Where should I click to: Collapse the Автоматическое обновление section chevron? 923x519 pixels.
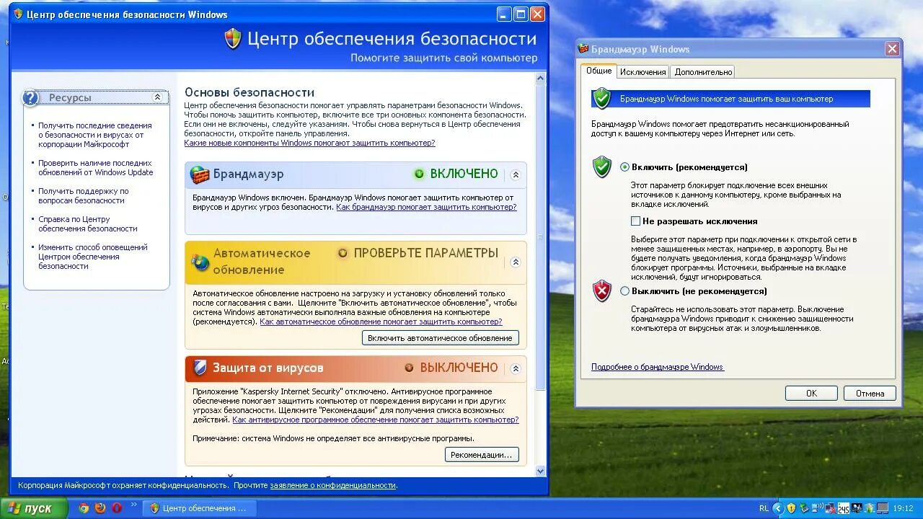tap(515, 262)
